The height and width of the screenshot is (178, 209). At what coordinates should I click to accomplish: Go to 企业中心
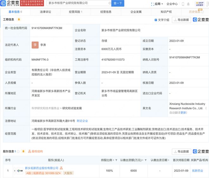coord(172,4)
